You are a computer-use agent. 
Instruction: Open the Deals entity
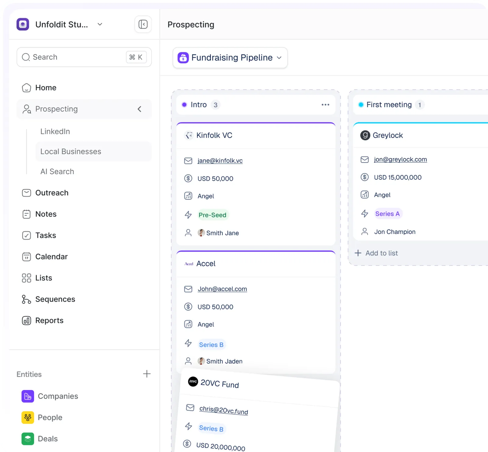coord(48,439)
